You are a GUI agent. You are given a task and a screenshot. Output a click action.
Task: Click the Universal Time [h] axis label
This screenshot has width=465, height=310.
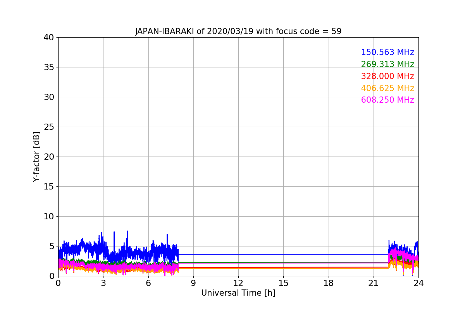tap(238, 293)
